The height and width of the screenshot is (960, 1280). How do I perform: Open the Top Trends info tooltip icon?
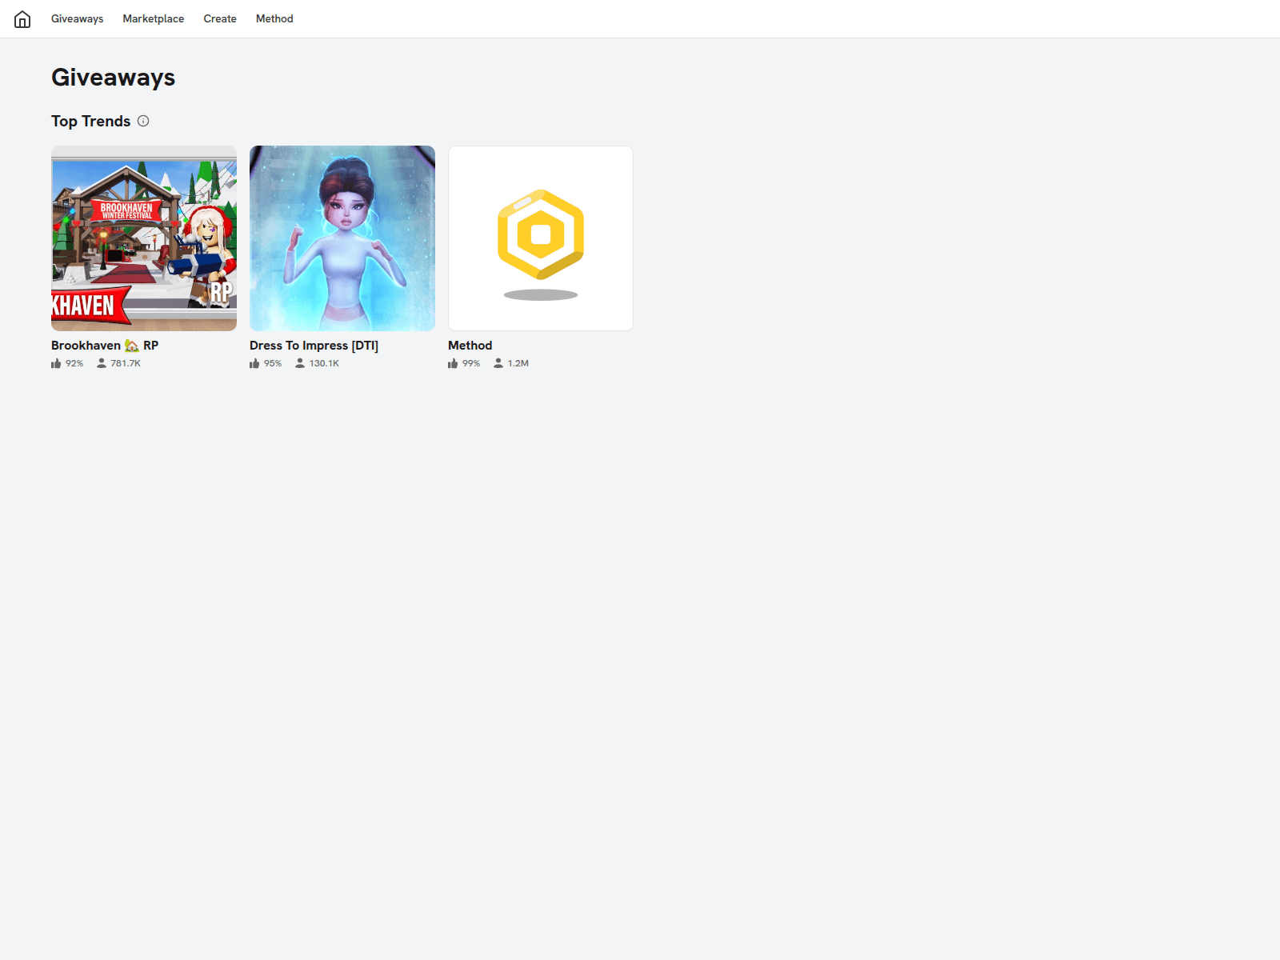(x=143, y=121)
